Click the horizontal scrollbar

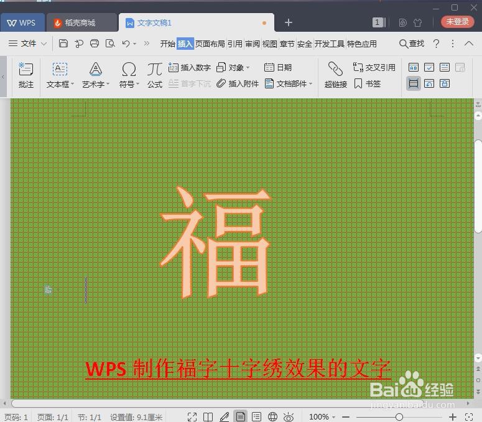[x=218, y=403]
